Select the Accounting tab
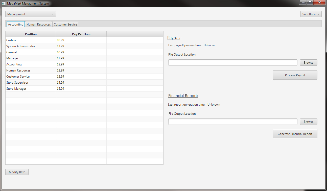This screenshot has height=191, width=327. [x=16, y=25]
